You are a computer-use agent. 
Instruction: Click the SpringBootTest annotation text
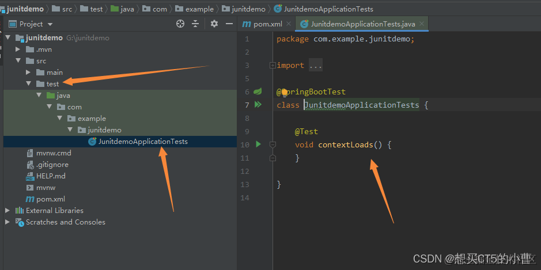pyautogui.click(x=311, y=92)
